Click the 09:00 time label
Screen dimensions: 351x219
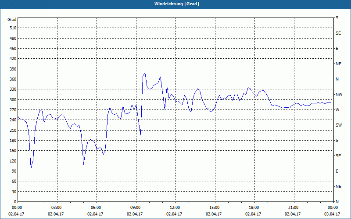[x=136, y=208]
